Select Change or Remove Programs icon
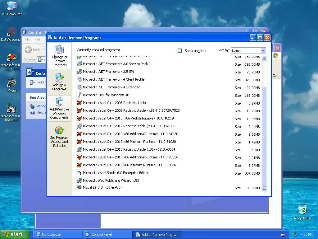 pyautogui.click(x=59, y=56)
